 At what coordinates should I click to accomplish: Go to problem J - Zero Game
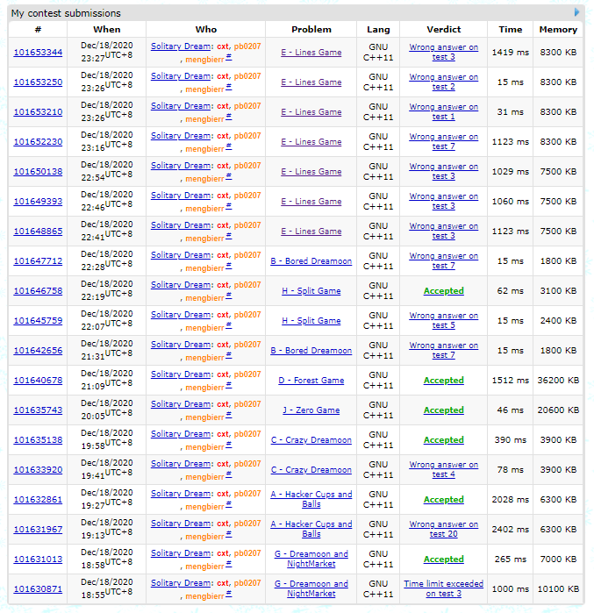311,410
